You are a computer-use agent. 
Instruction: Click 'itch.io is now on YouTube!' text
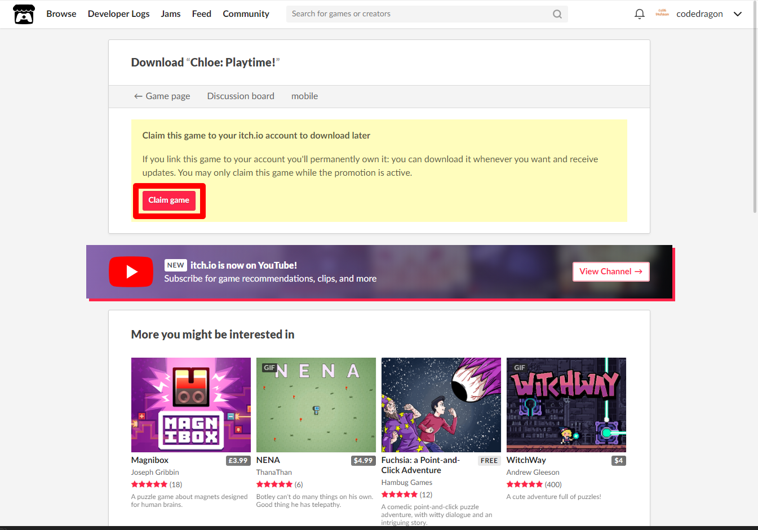[x=243, y=265]
